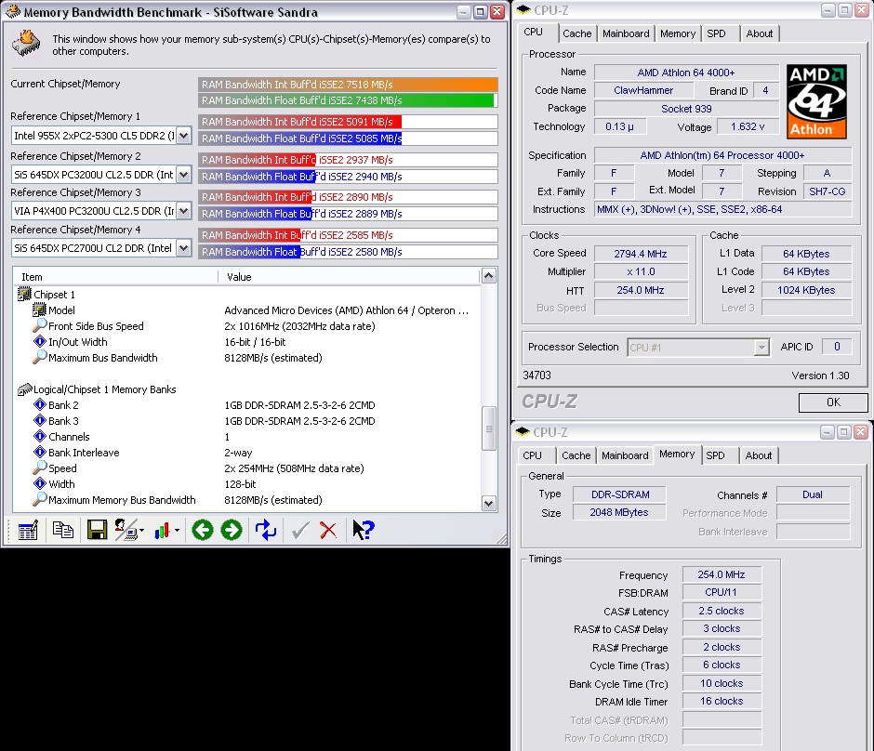The width and height of the screenshot is (874, 751).
Task: Click the user/computer settings icon in toolbar
Action: pyautogui.click(x=126, y=530)
